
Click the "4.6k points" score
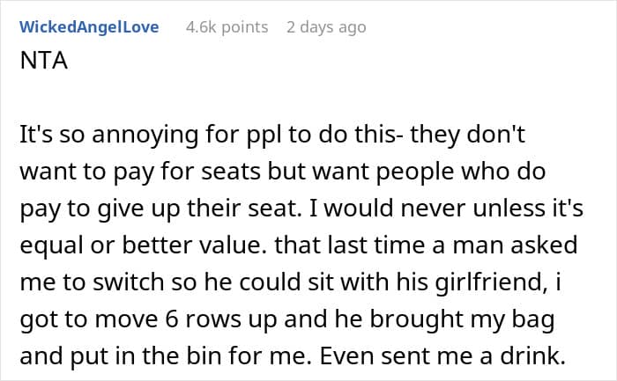[x=227, y=27]
